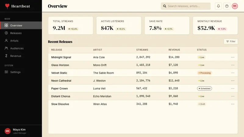244x137 pixels.
Task: Click artist Wren Atlas
Action: click(100, 104)
